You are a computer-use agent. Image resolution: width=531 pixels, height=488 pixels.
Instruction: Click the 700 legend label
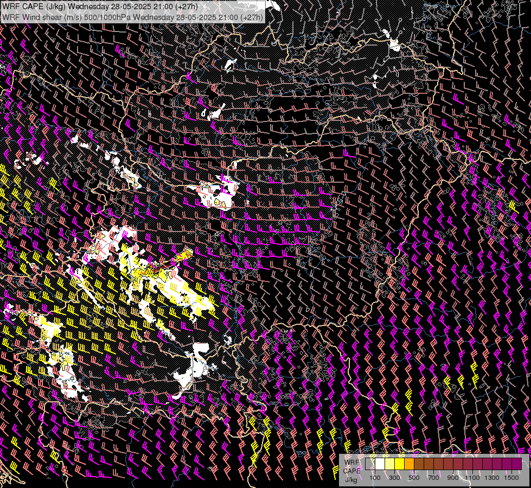click(433, 478)
